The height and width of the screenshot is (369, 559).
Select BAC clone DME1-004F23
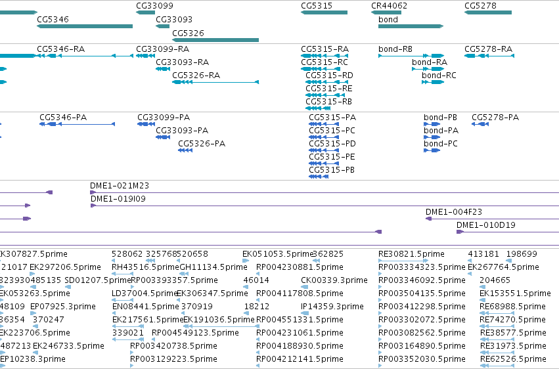point(493,219)
